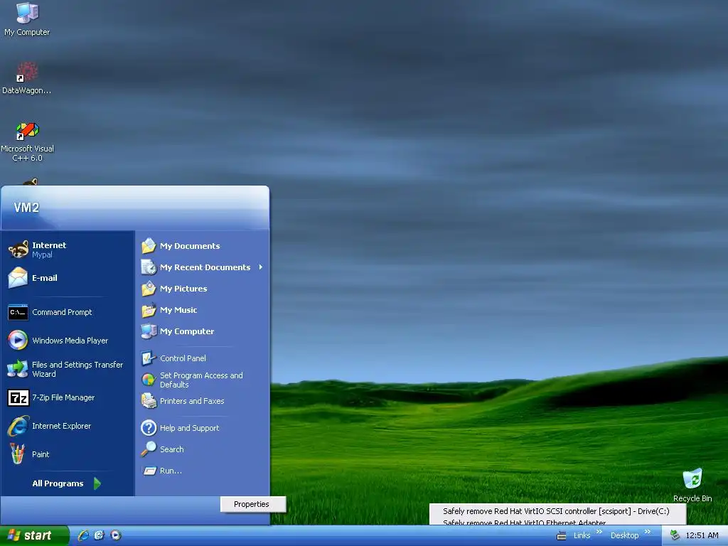Launch Command Prompt from Start menu
The image size is (728, 546).
point(68,312)
